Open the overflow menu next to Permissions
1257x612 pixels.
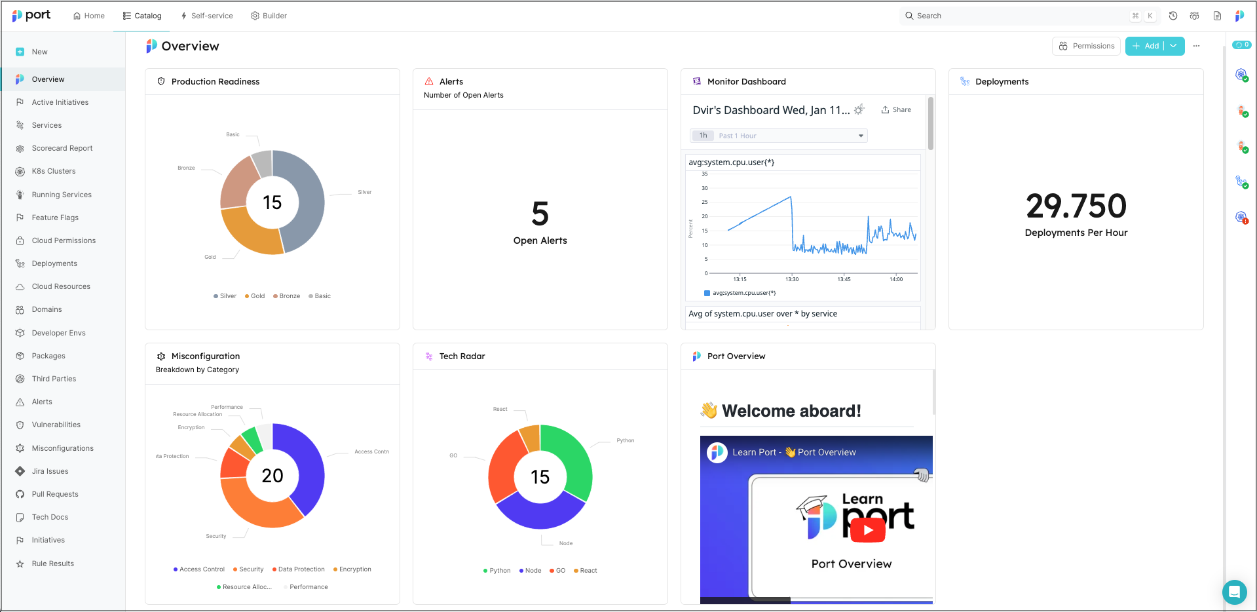1196,46
